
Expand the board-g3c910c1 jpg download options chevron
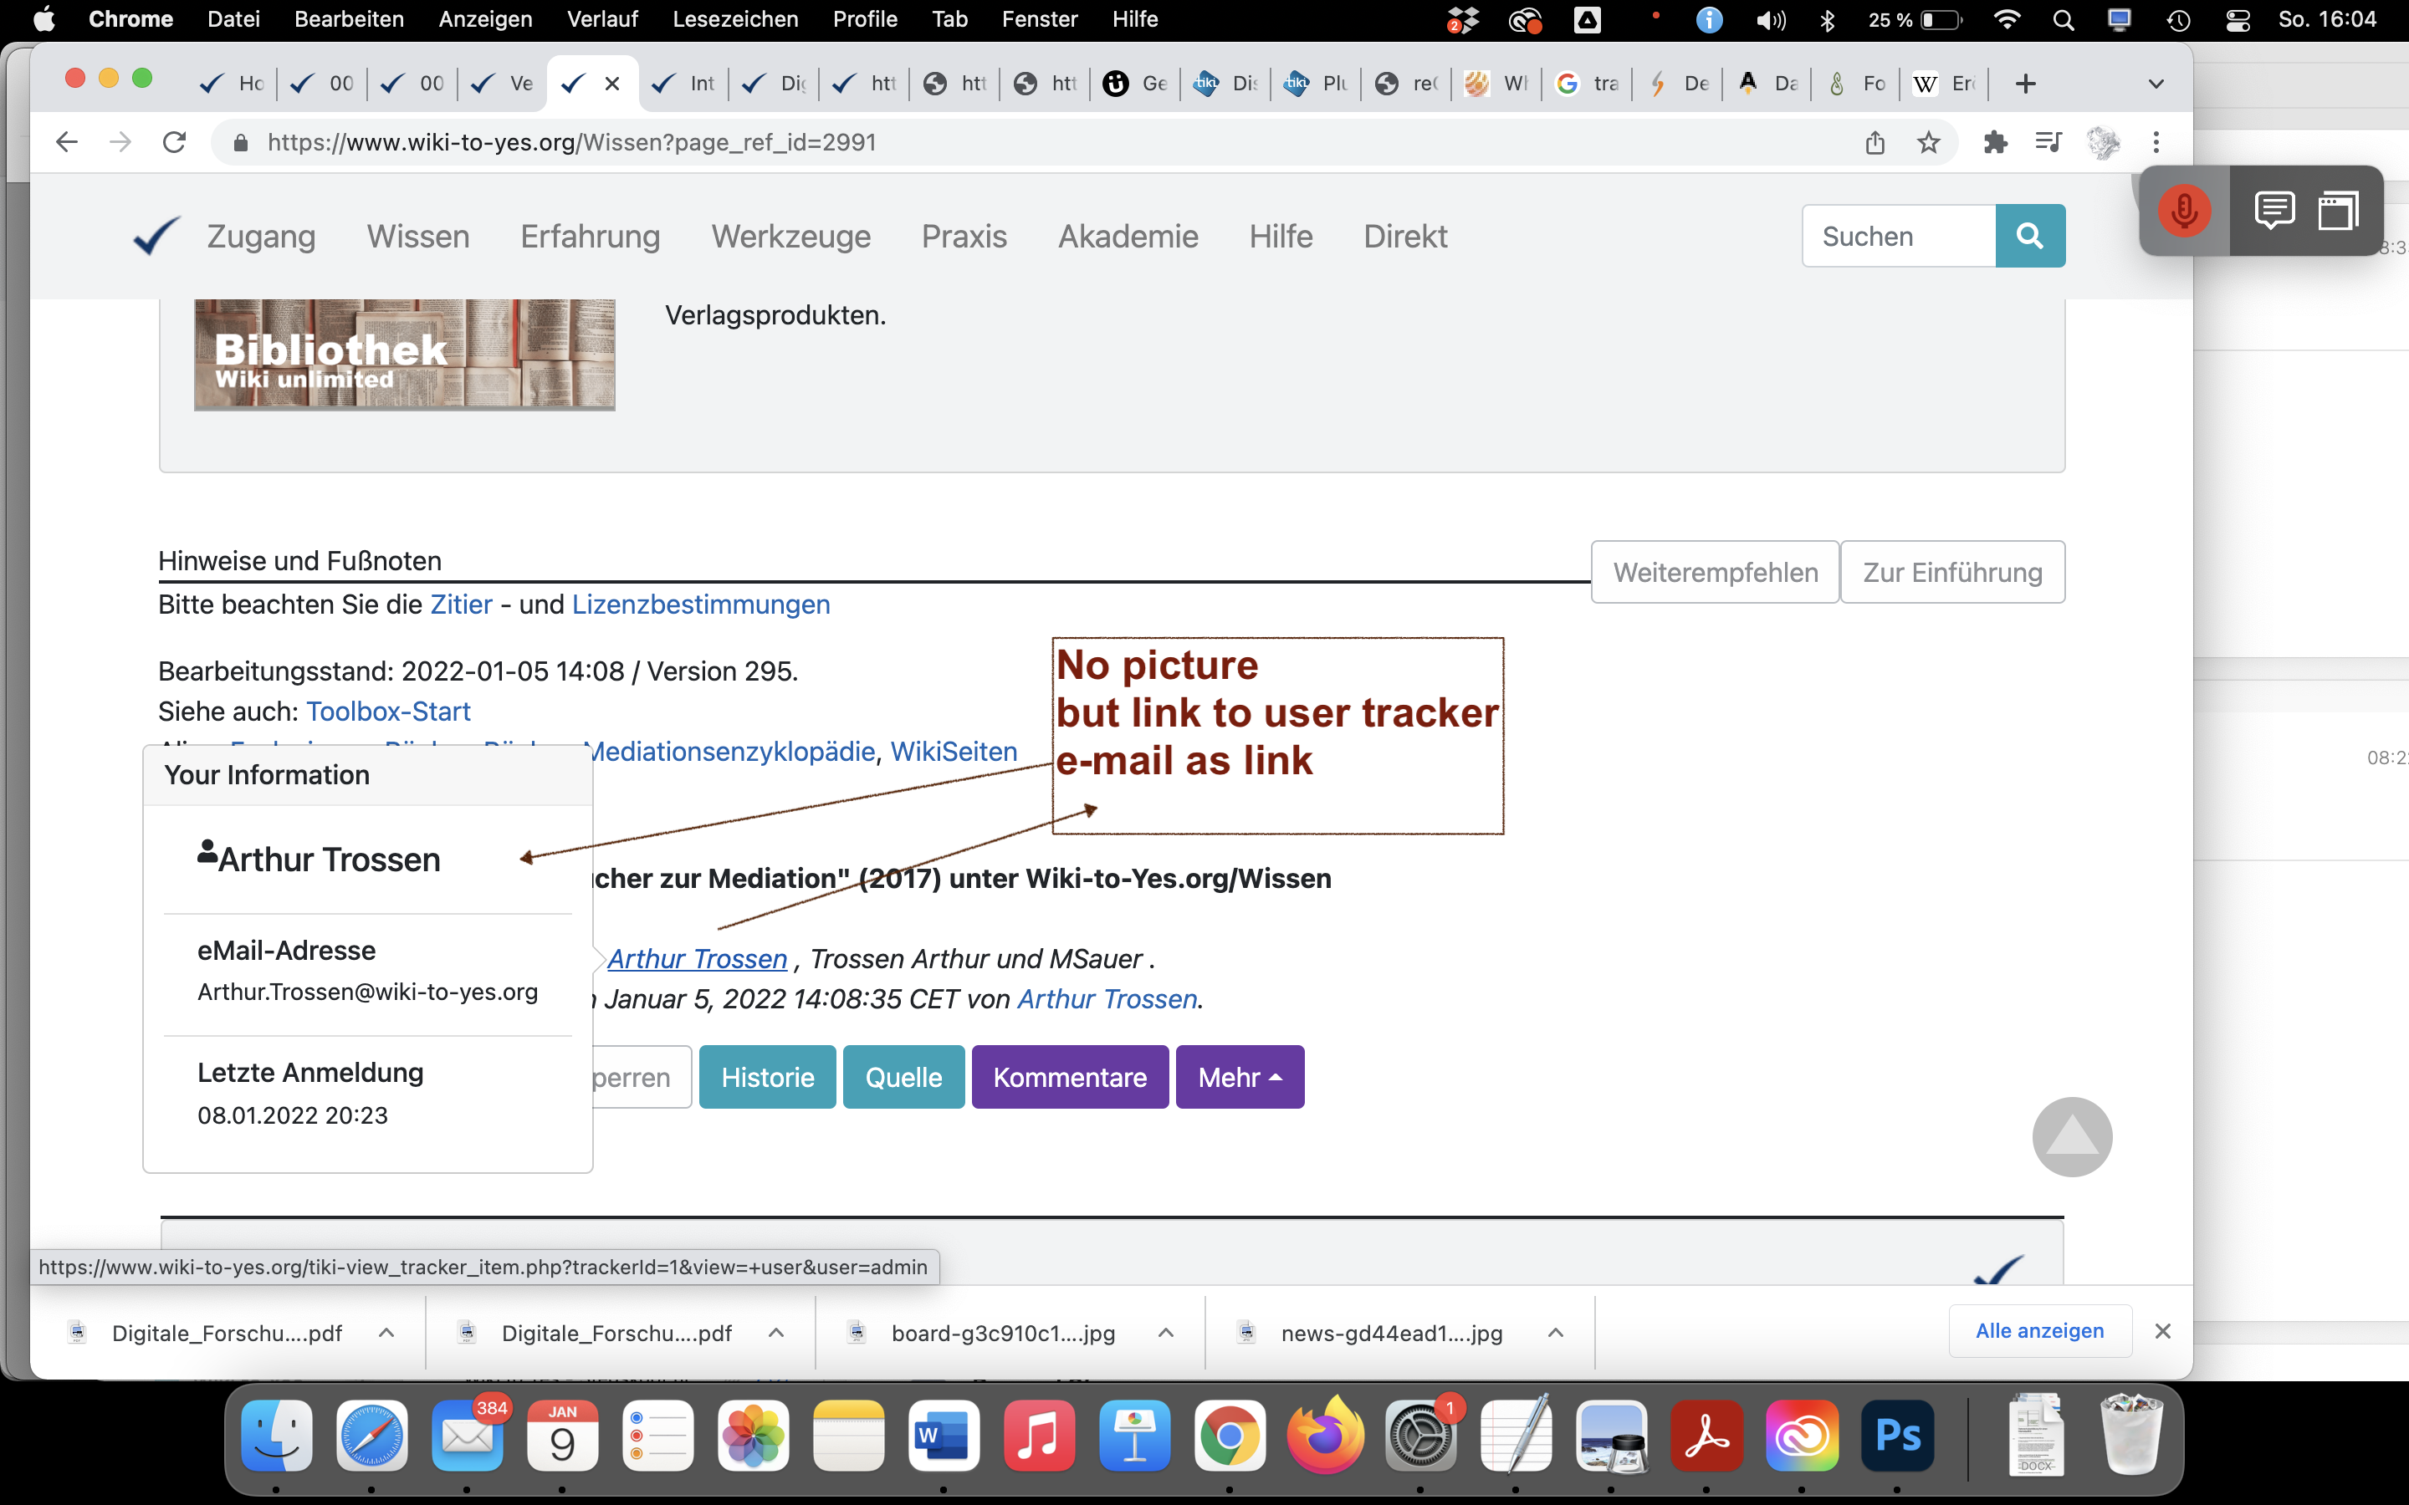(1164, 1333)
